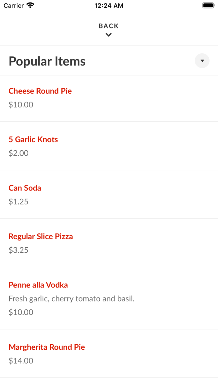Select the Popular Items header
The width and height of the screenshot is (218, 388).
click(47, 61)
